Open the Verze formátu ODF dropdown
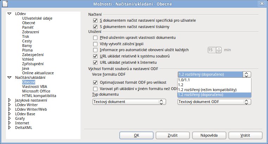 click(214, 74)
